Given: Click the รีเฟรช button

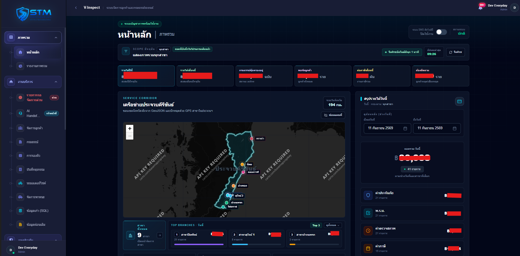Looking at the screenshot, I should (x=455, y=52).
